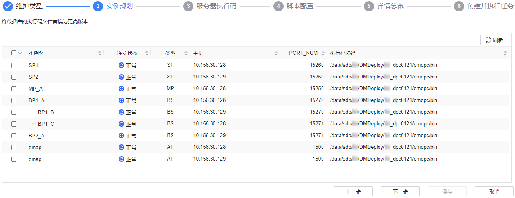Click step 5 circle for 详情总览

(x=369, y=6)
